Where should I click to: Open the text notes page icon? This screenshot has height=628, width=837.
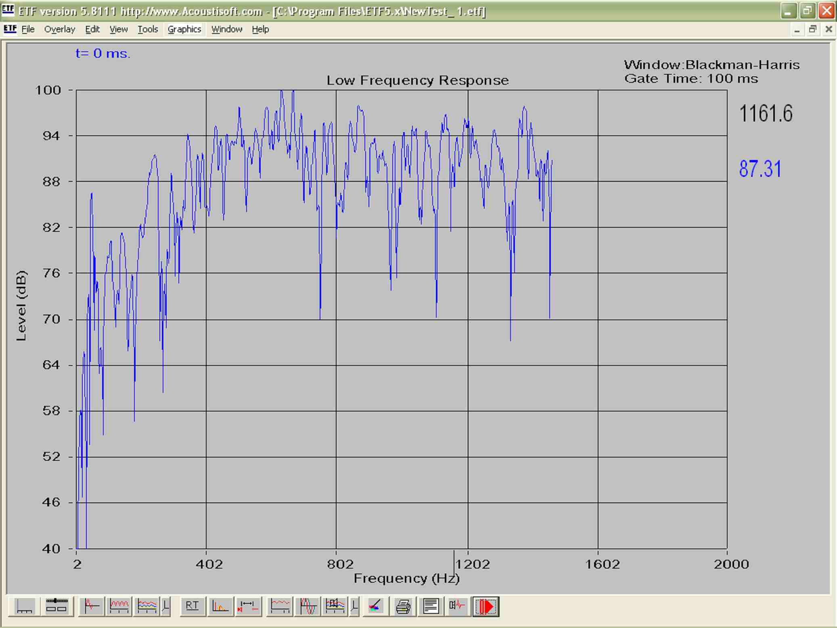(x=431, y=607)
